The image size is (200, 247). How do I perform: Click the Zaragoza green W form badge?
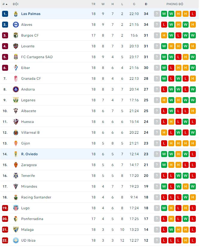tap(164, 165)
